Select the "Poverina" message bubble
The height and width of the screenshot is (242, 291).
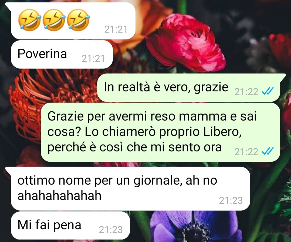point(62,54)
